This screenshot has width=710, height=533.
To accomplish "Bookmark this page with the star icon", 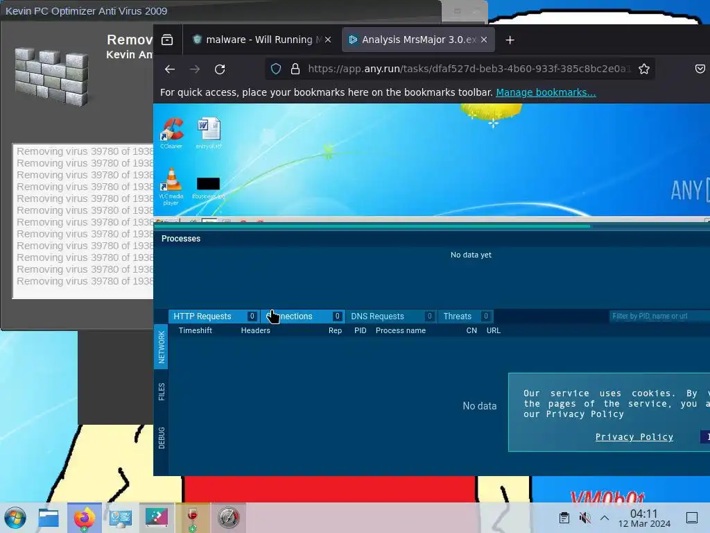I will click(x=644, y=69).
